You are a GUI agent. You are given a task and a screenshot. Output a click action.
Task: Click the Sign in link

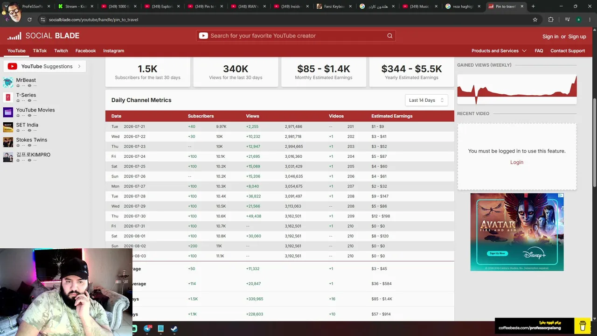[x=550, y=36]
